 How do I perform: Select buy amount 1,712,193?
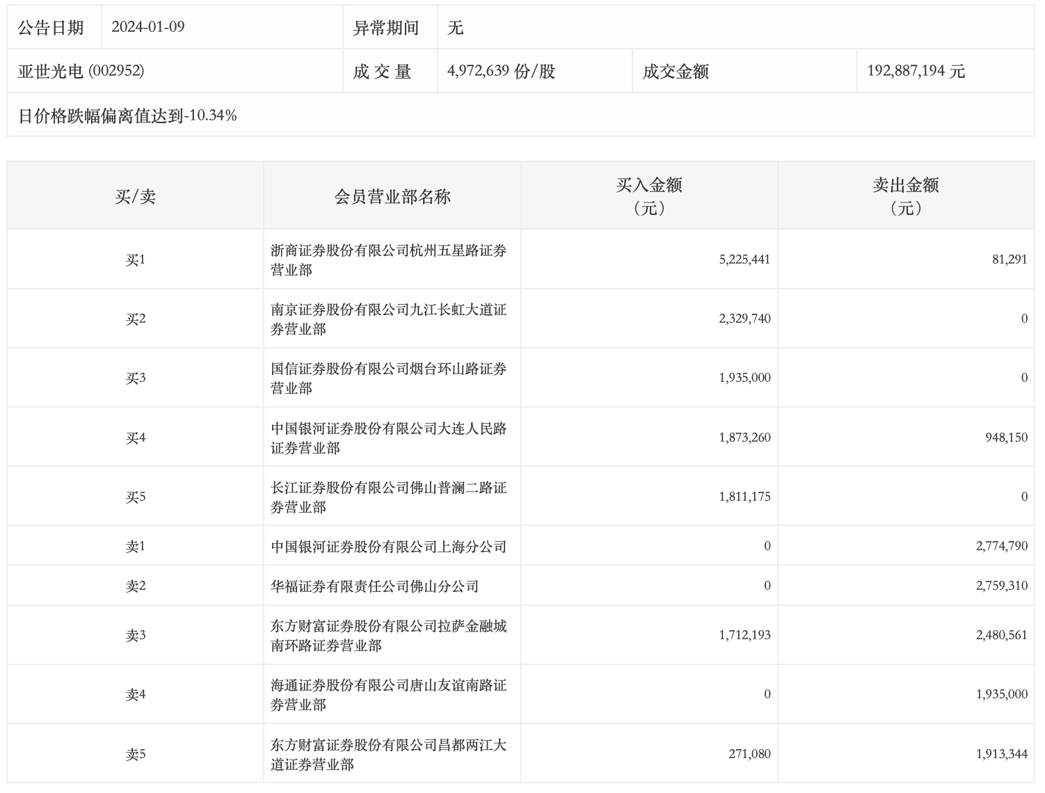[x=744, y=635]
